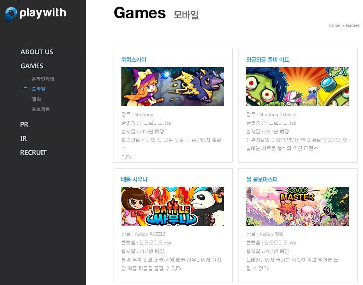Image resolution: width=363 pixels, height=285 pixels.
Task: Select GAMES in the sidebar
Action: click(32, 66)
